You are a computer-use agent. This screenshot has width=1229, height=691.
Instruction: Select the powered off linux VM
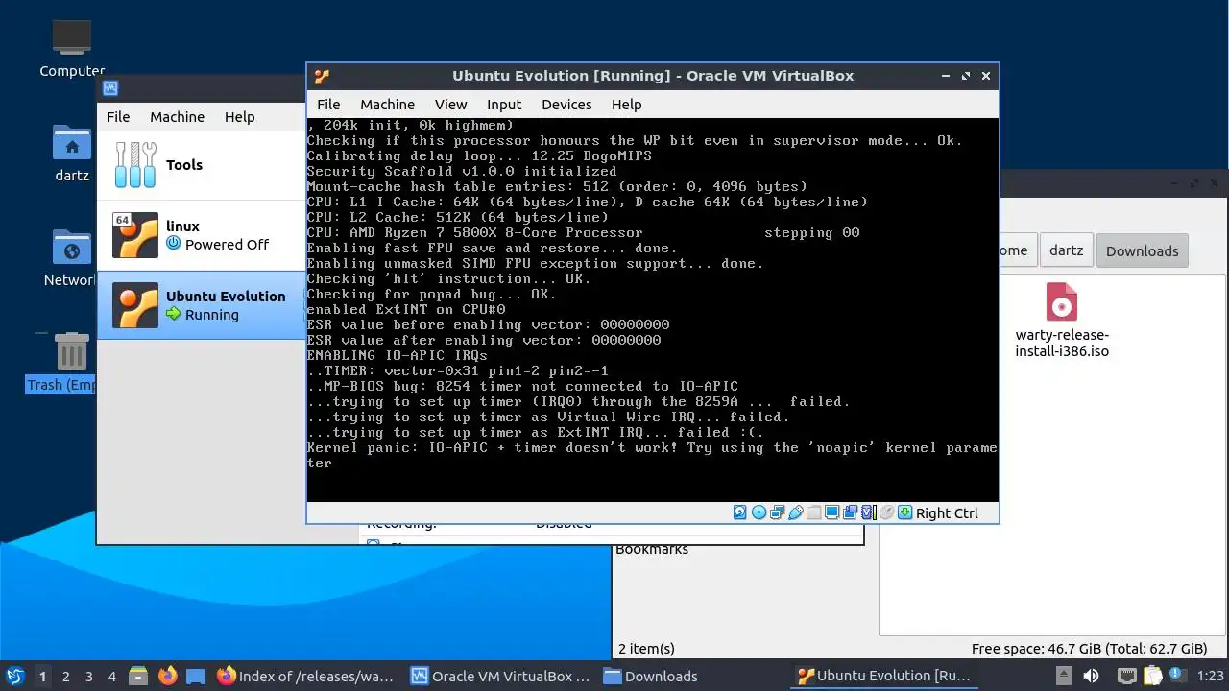[x=202, y=235]
